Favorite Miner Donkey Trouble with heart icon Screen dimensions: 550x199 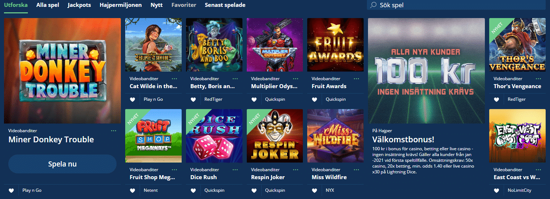(11, 190)
